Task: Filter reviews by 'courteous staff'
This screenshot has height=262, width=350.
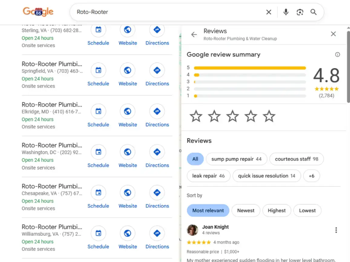Action: click(x=296, y=159)
